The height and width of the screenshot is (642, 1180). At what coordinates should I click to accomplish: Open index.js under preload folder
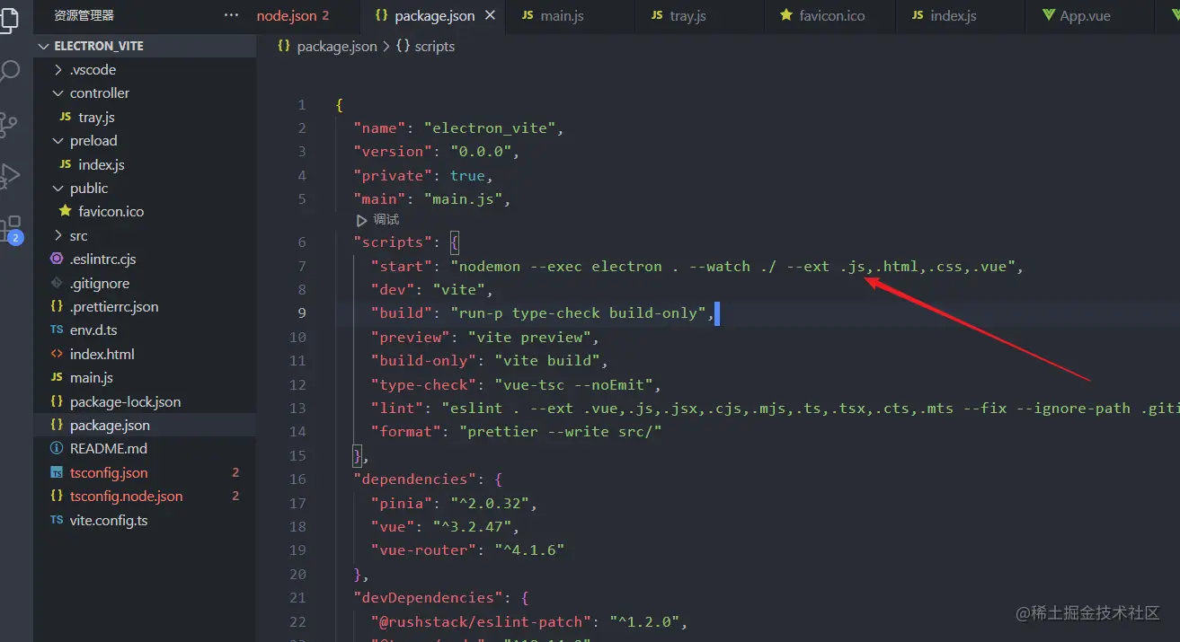[x=145, y=164]
